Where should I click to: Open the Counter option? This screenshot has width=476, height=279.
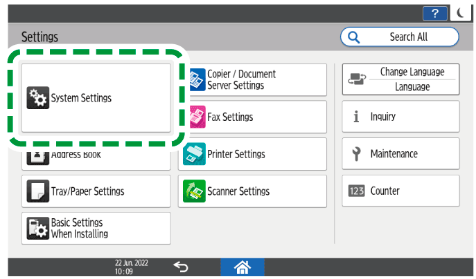pos(400,191)
